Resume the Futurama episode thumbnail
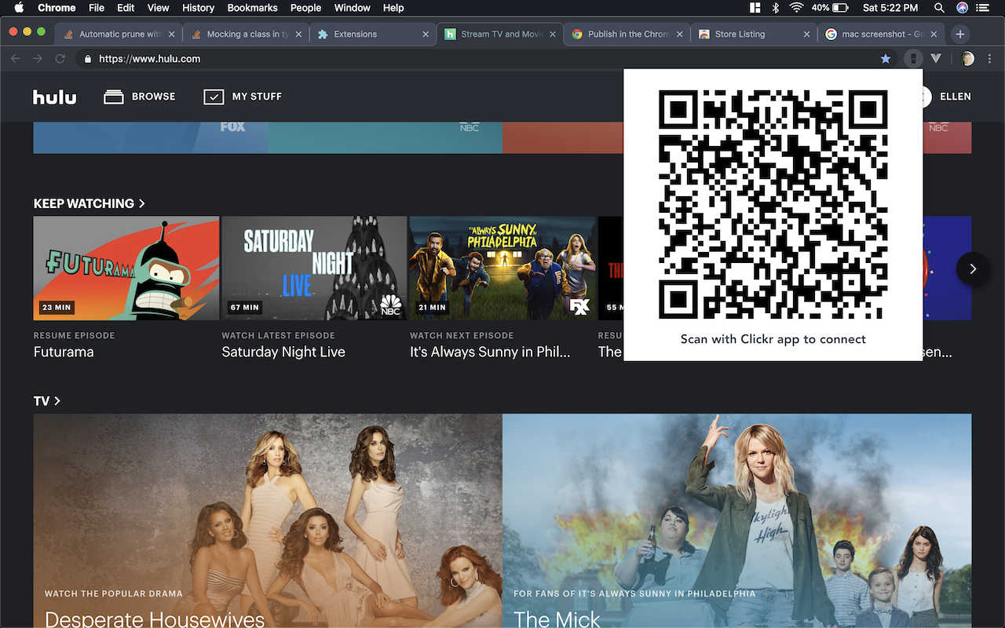This screenshot has width=1005, height=628. [126, 268]
